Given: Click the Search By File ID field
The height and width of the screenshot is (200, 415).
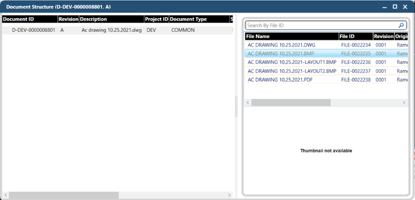Looking at the screenshot, I should (x=322, y=26).
